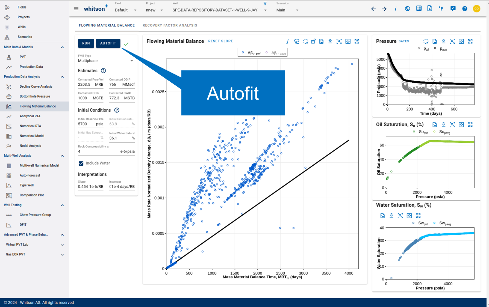
Task: Open the Scenarios Main dropdown
Action: [x=287, y=10]
